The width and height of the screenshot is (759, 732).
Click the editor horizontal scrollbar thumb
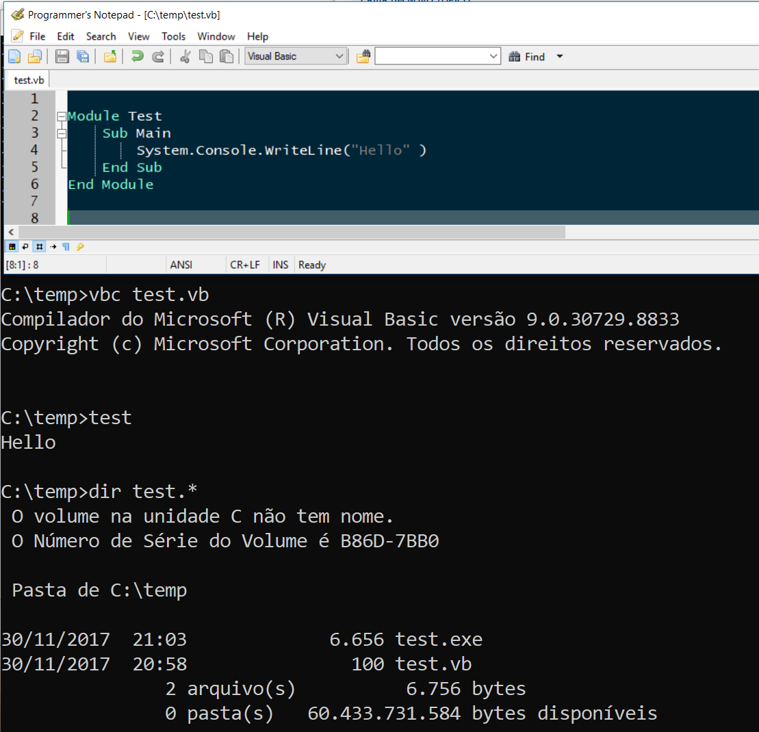click(292, 232)
